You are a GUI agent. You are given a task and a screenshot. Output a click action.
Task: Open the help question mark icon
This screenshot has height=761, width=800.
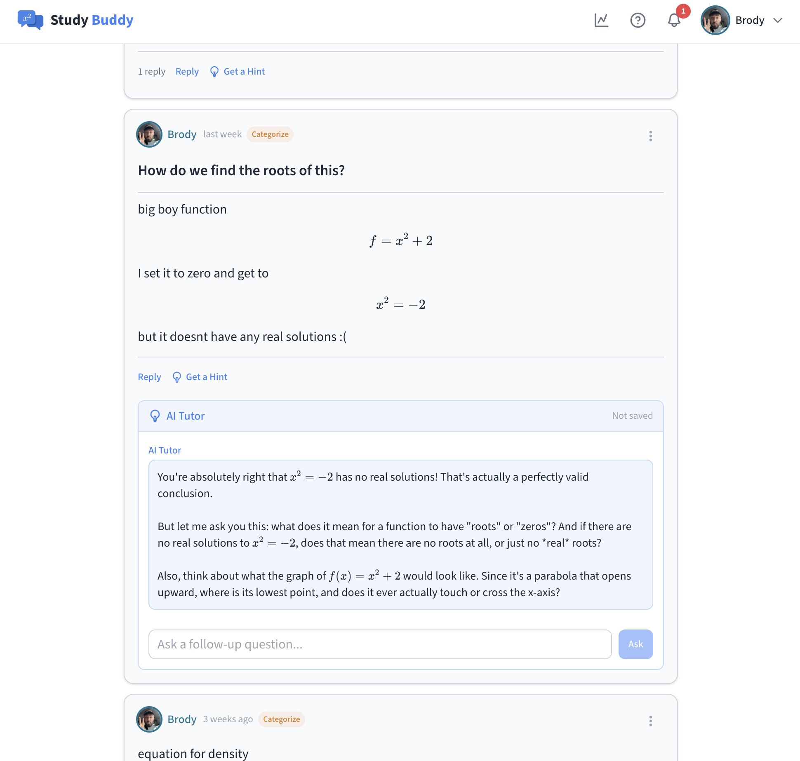[638, 20]
